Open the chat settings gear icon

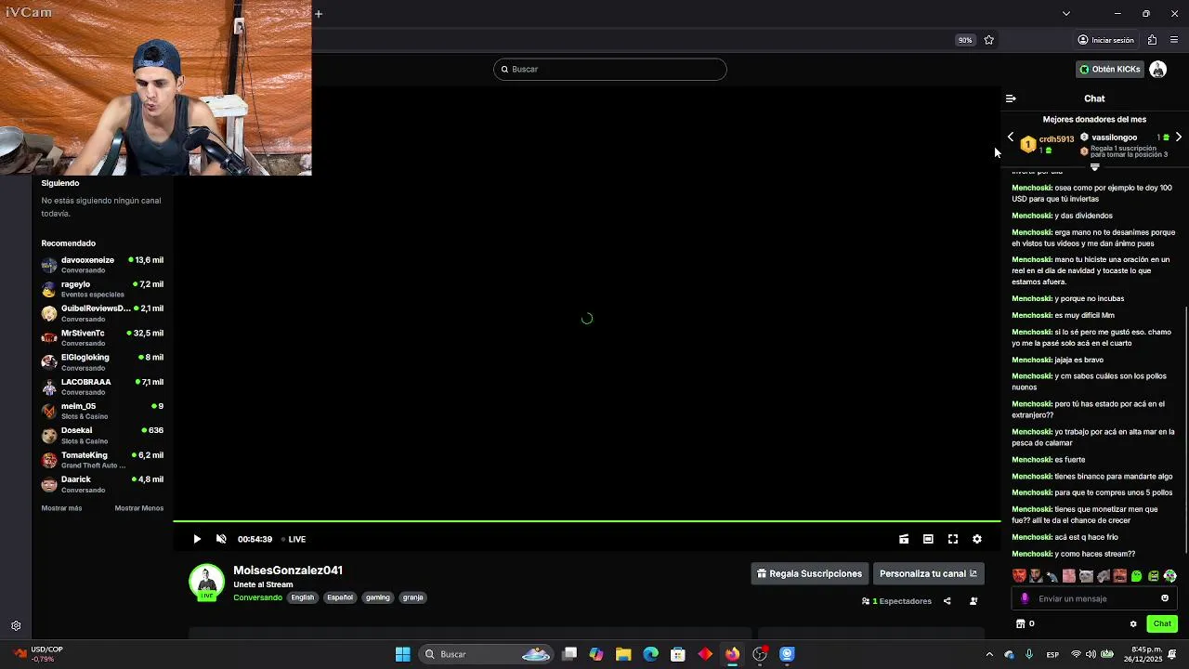tap(1133, 624)
